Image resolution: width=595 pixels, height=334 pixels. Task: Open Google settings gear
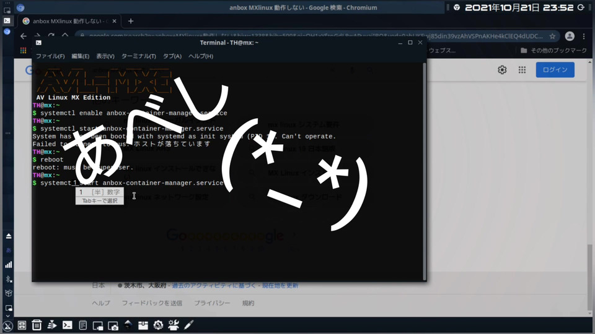point(502,70)
